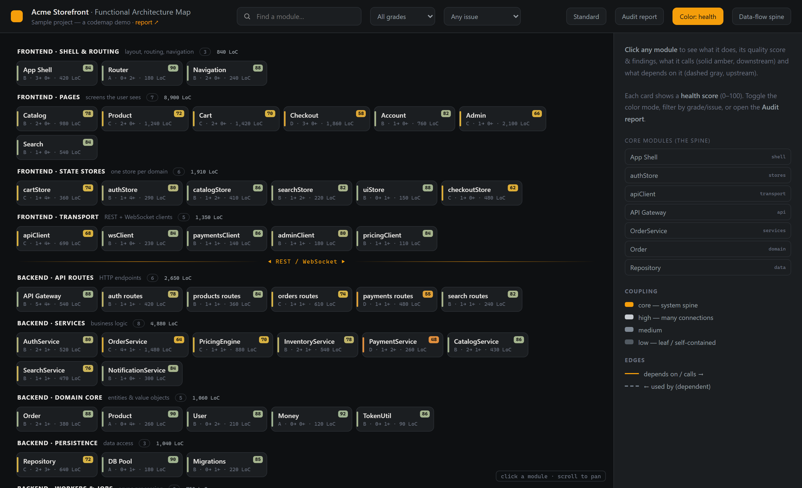Select Repository in the spine list
Screen dimensions: 802x488
click(x=708, y=268)
